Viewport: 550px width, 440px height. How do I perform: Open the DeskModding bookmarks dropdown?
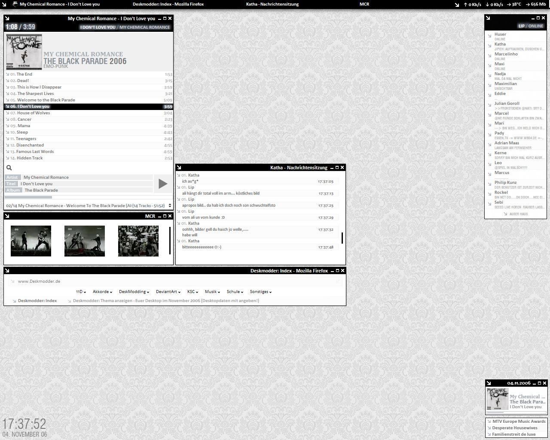click(x=134, y=292)
